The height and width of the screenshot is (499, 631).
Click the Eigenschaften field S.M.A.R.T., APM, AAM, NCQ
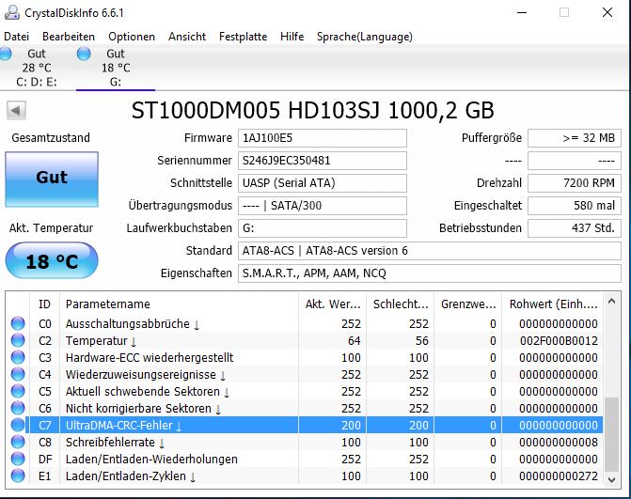[430, 273]
